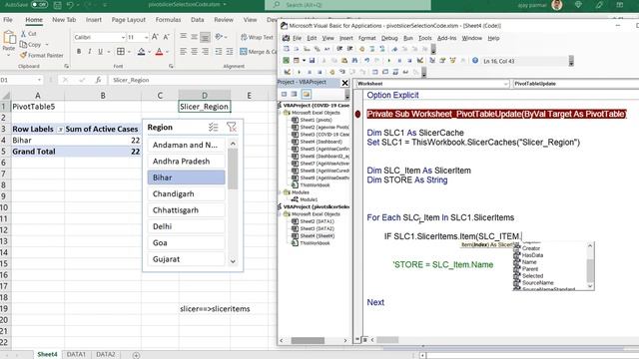
Task: Toggle underline formatting in Excel ribbon
Action: pos(100,52)
